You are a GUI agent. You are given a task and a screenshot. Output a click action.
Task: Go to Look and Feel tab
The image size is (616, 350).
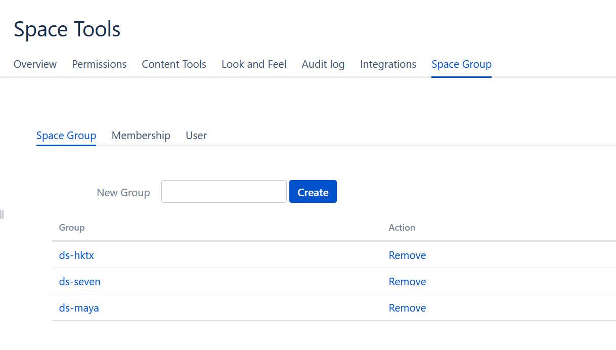[x=254, y=64]
